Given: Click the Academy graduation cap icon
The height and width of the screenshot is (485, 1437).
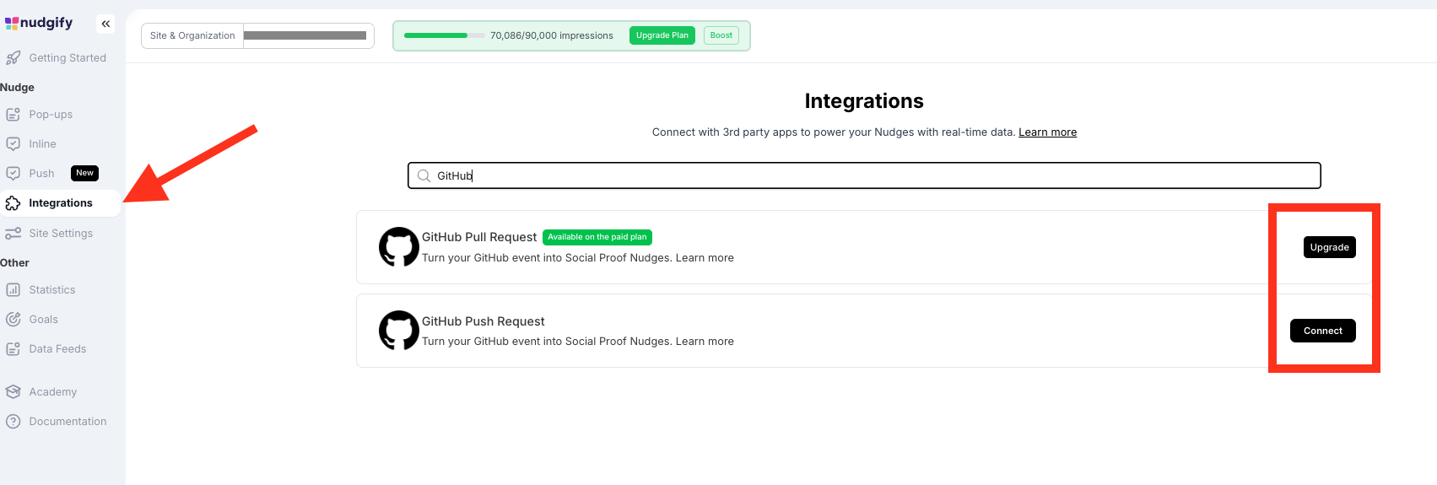Looking at the screenshot, I should pos(13,391).
